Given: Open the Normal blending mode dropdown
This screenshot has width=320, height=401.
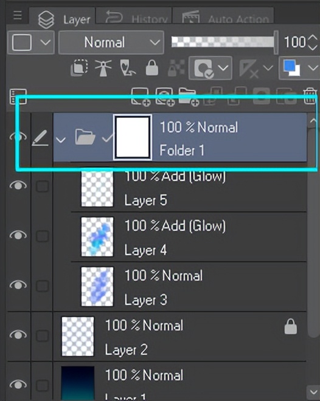Looking at the screenshot, I should (111, 42).
